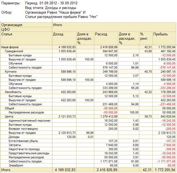
Task: Click 'Административный персонал' row label
Action: pos(30,121)
